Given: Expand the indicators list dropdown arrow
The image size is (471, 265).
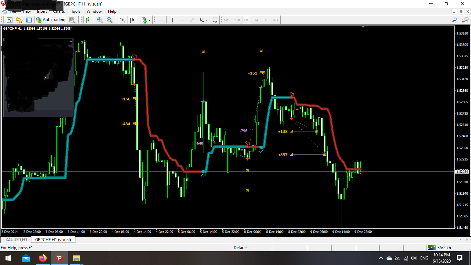Looking at the screenshot, I should 150,20.
